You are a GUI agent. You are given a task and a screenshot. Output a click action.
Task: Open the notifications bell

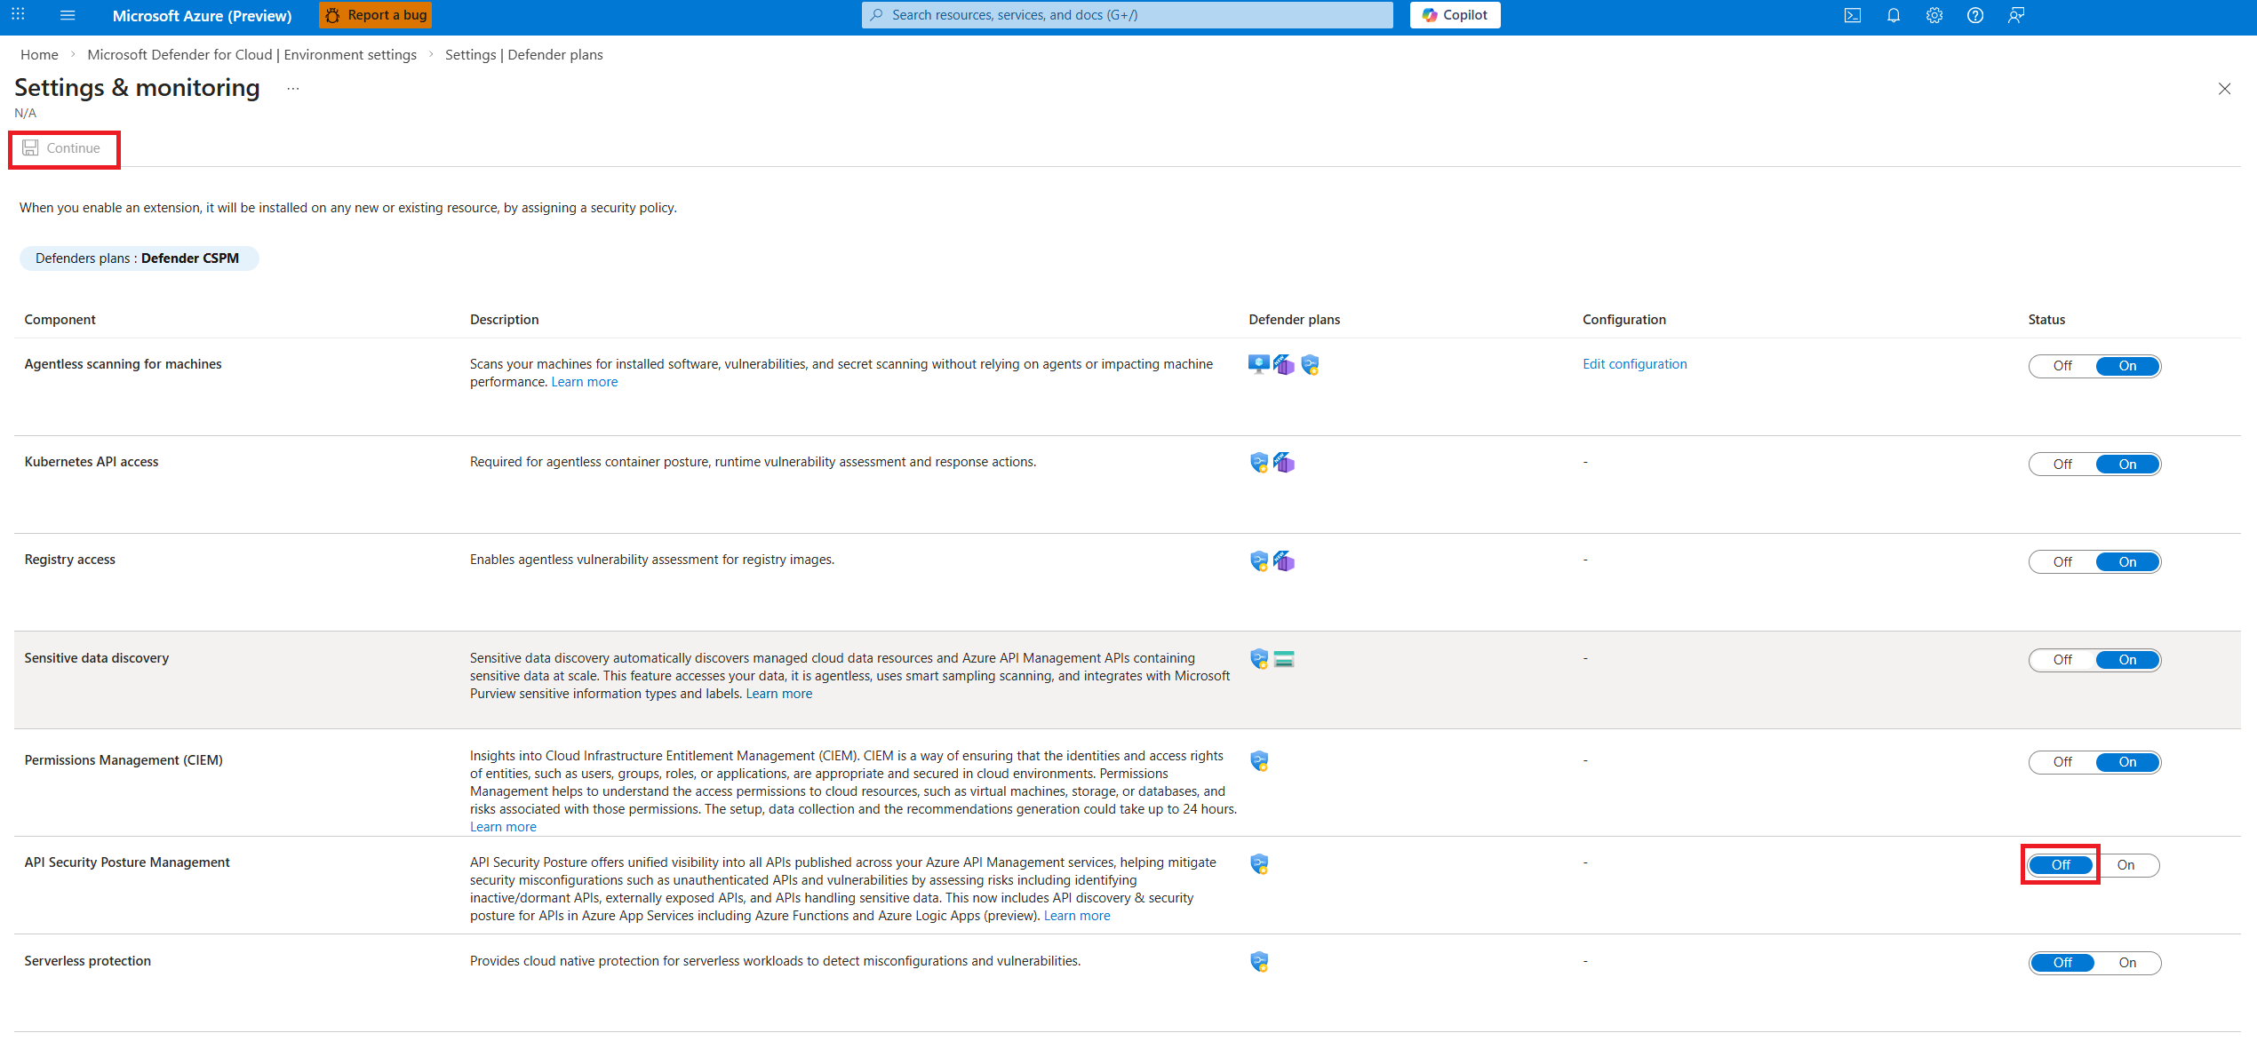click(x=1894, y=15)
